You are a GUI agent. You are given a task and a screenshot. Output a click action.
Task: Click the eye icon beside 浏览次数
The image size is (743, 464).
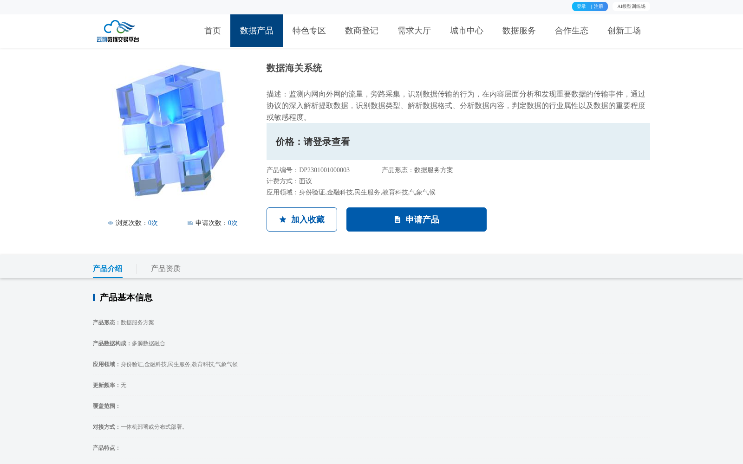[111, 223]
